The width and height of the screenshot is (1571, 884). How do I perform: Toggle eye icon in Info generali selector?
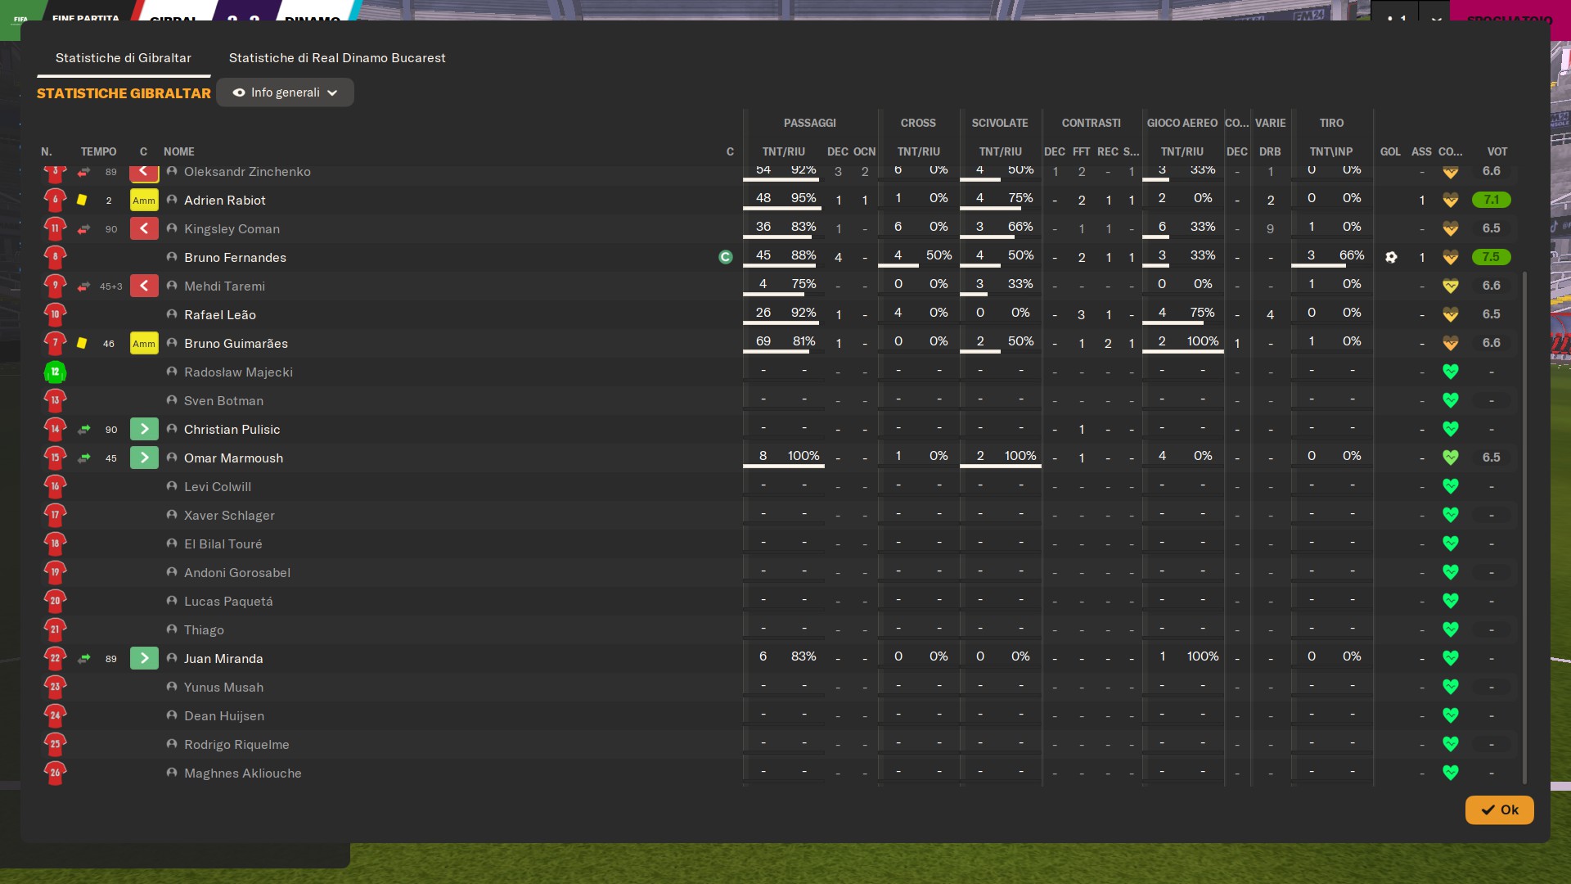point(239,92)
